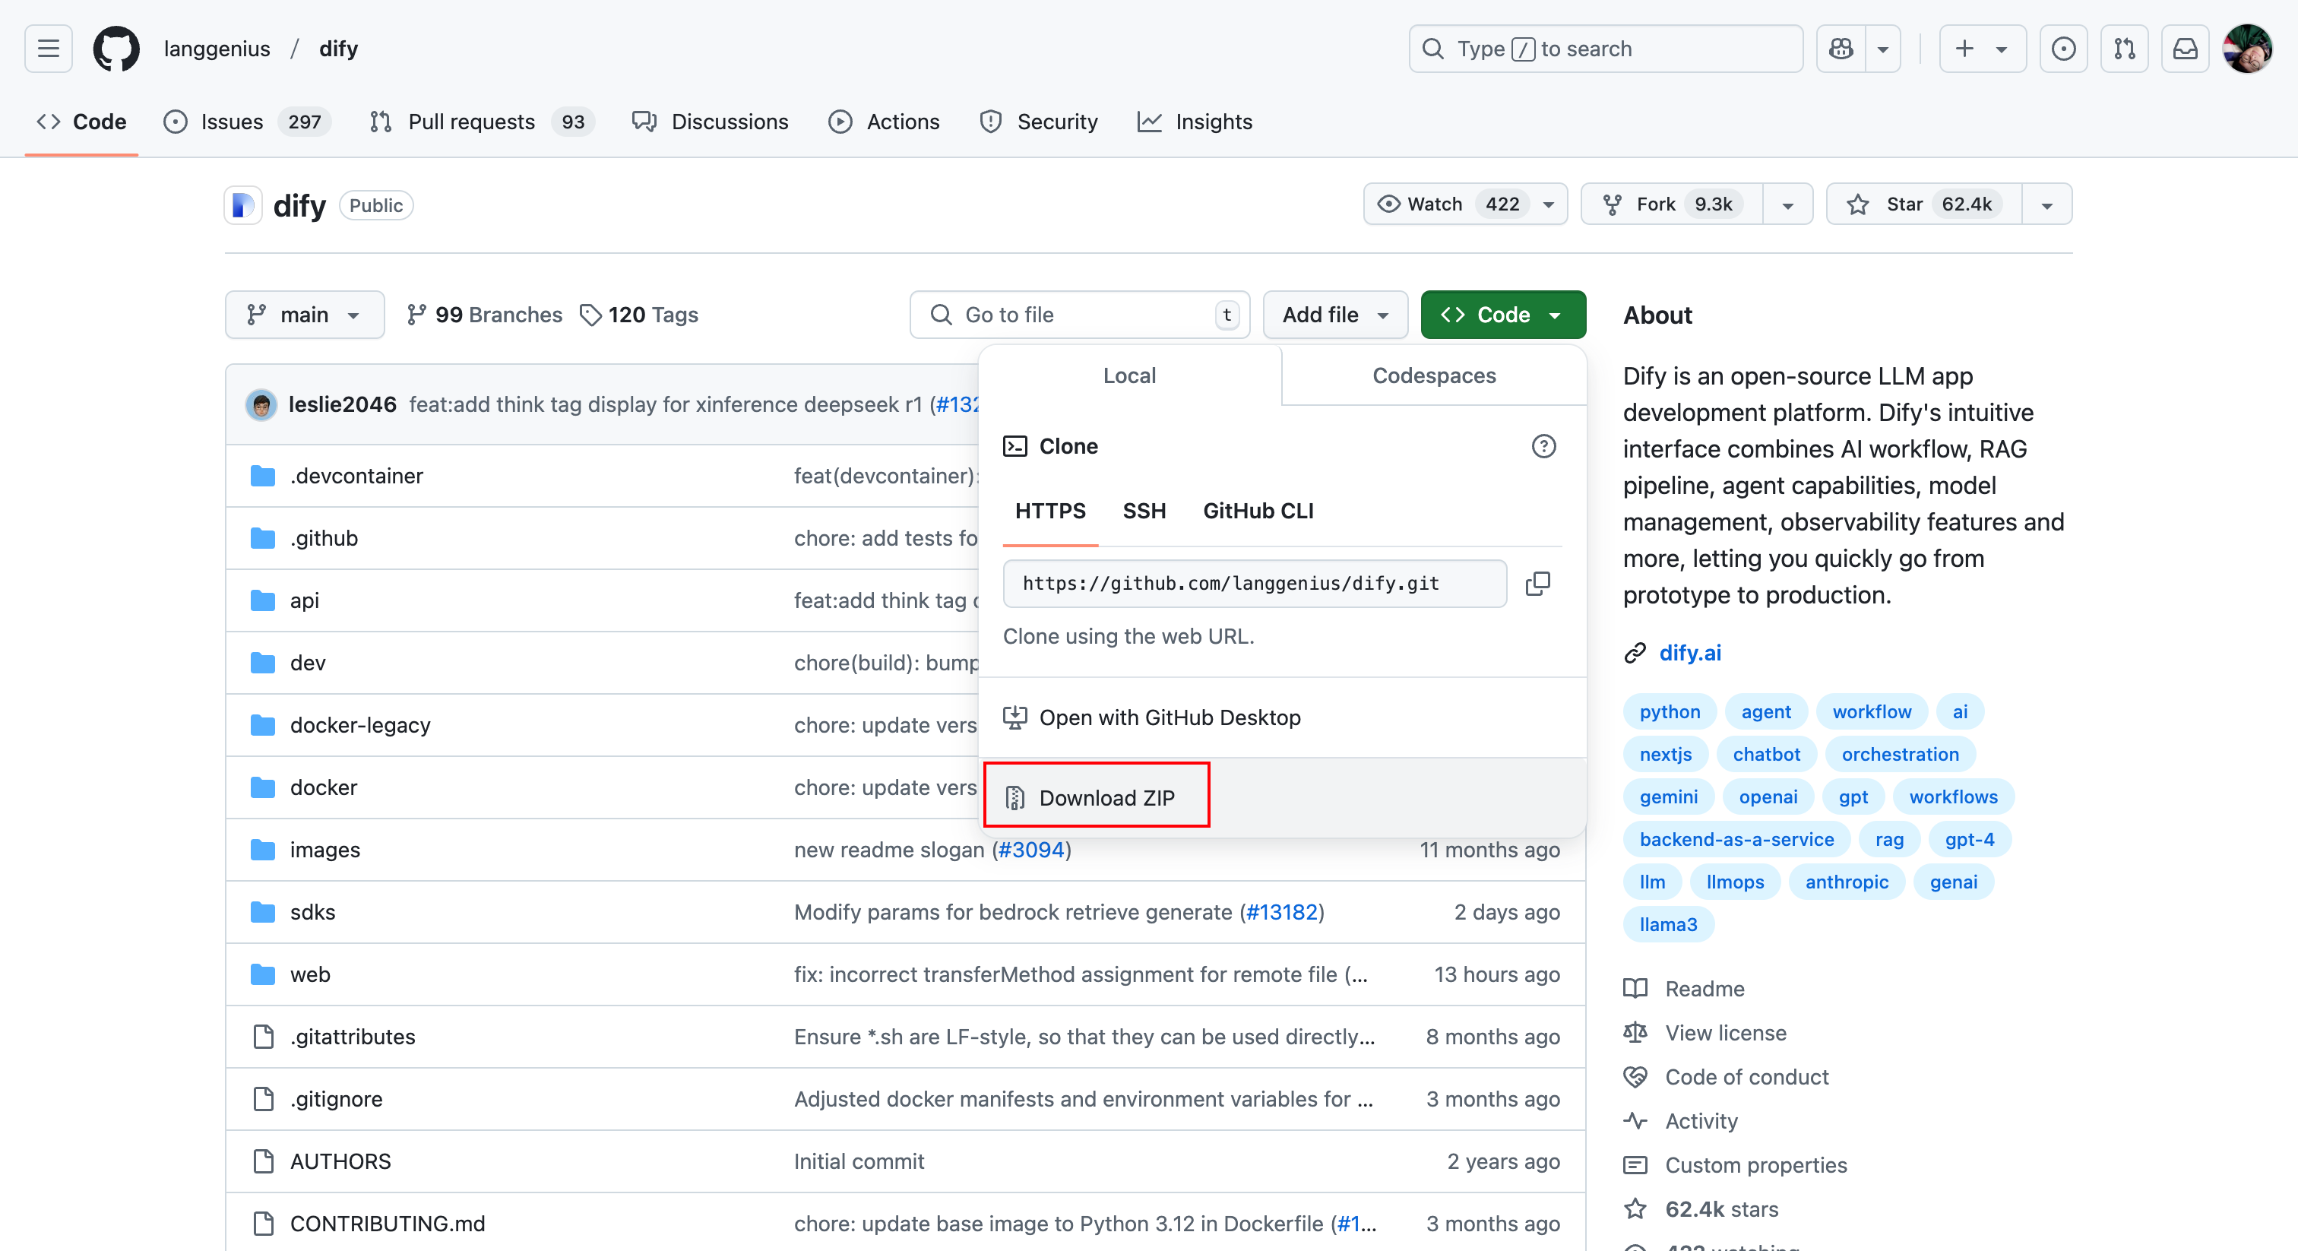Viewport: 2298px width, 1251px height.
Task: Click the Activity pulse icon
Action: click(1635, 1121)
